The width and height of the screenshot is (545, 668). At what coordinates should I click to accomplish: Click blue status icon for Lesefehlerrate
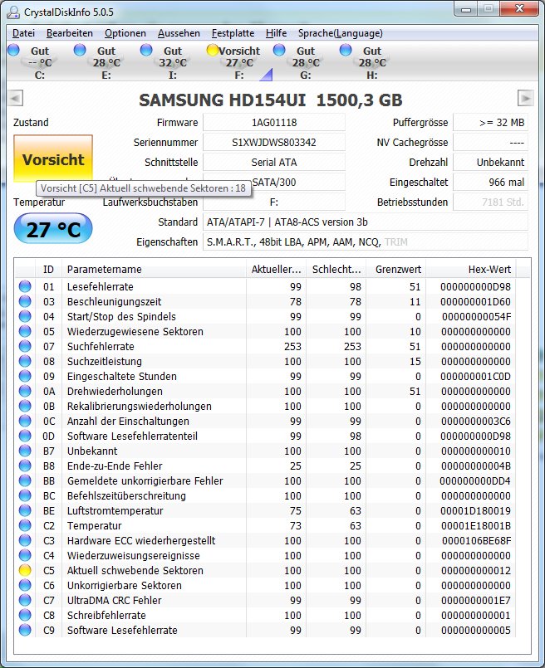(25, 286)
